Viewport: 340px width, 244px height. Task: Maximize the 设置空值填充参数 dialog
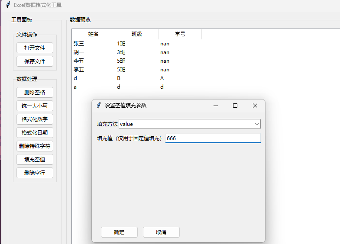pos(235,106)
